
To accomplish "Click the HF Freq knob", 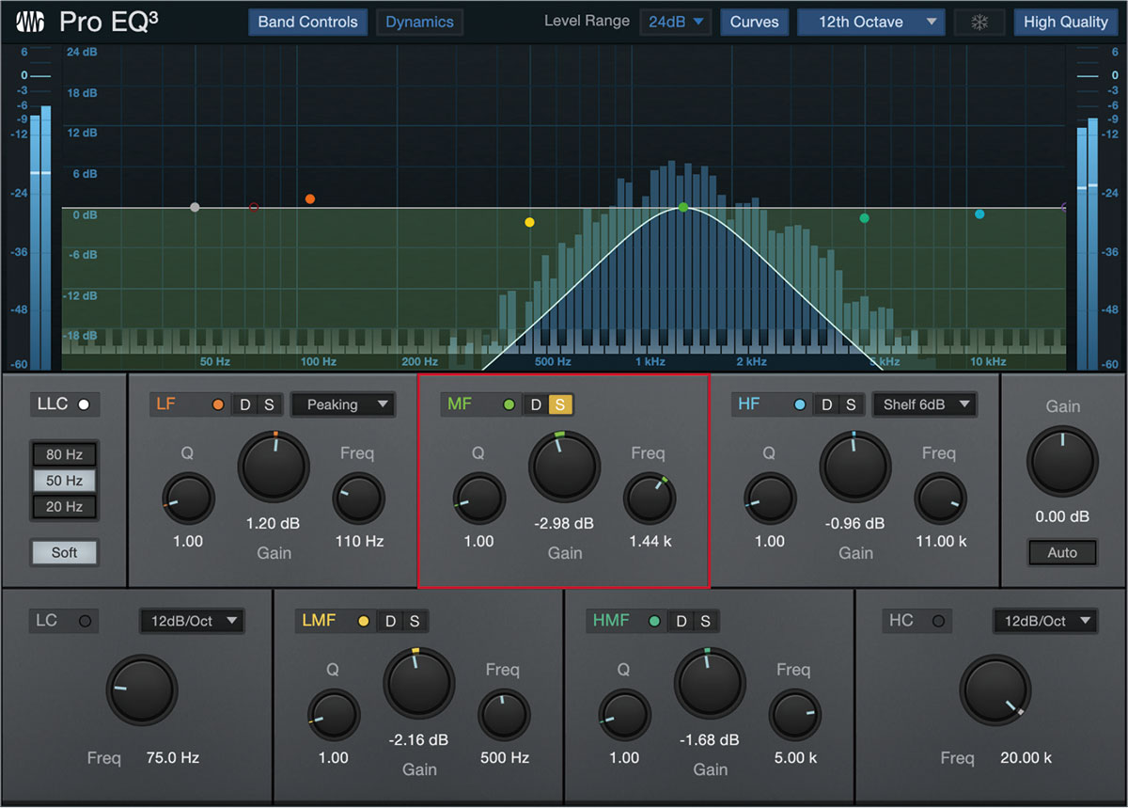I will (x=941, y=499).
